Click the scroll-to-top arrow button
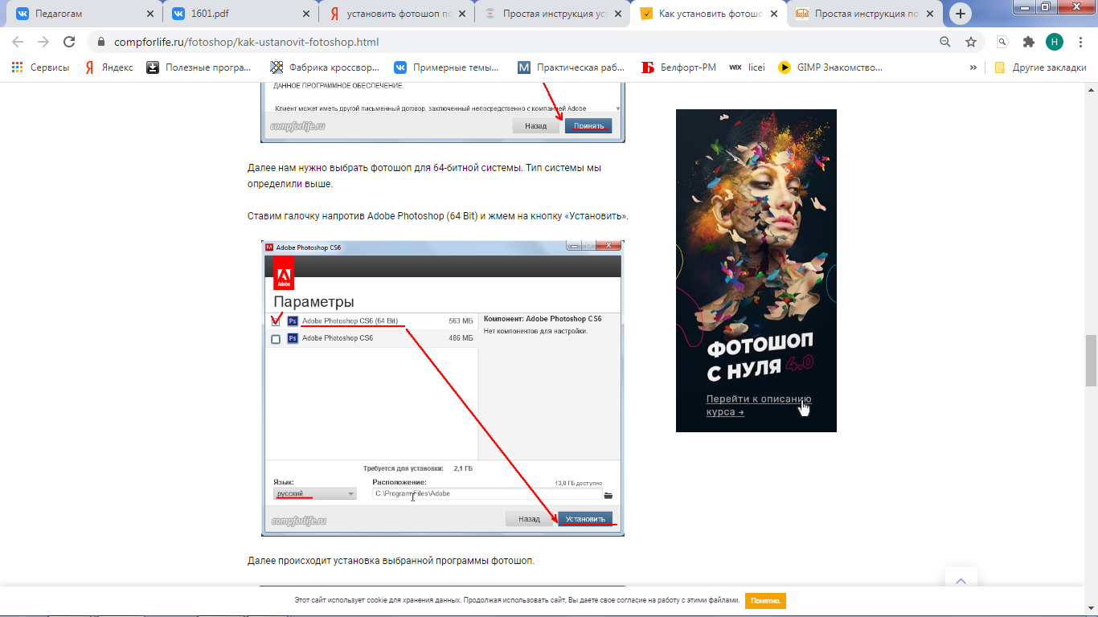The height and width of the screenshot is (617, 1098). click(x=961, y=582)
